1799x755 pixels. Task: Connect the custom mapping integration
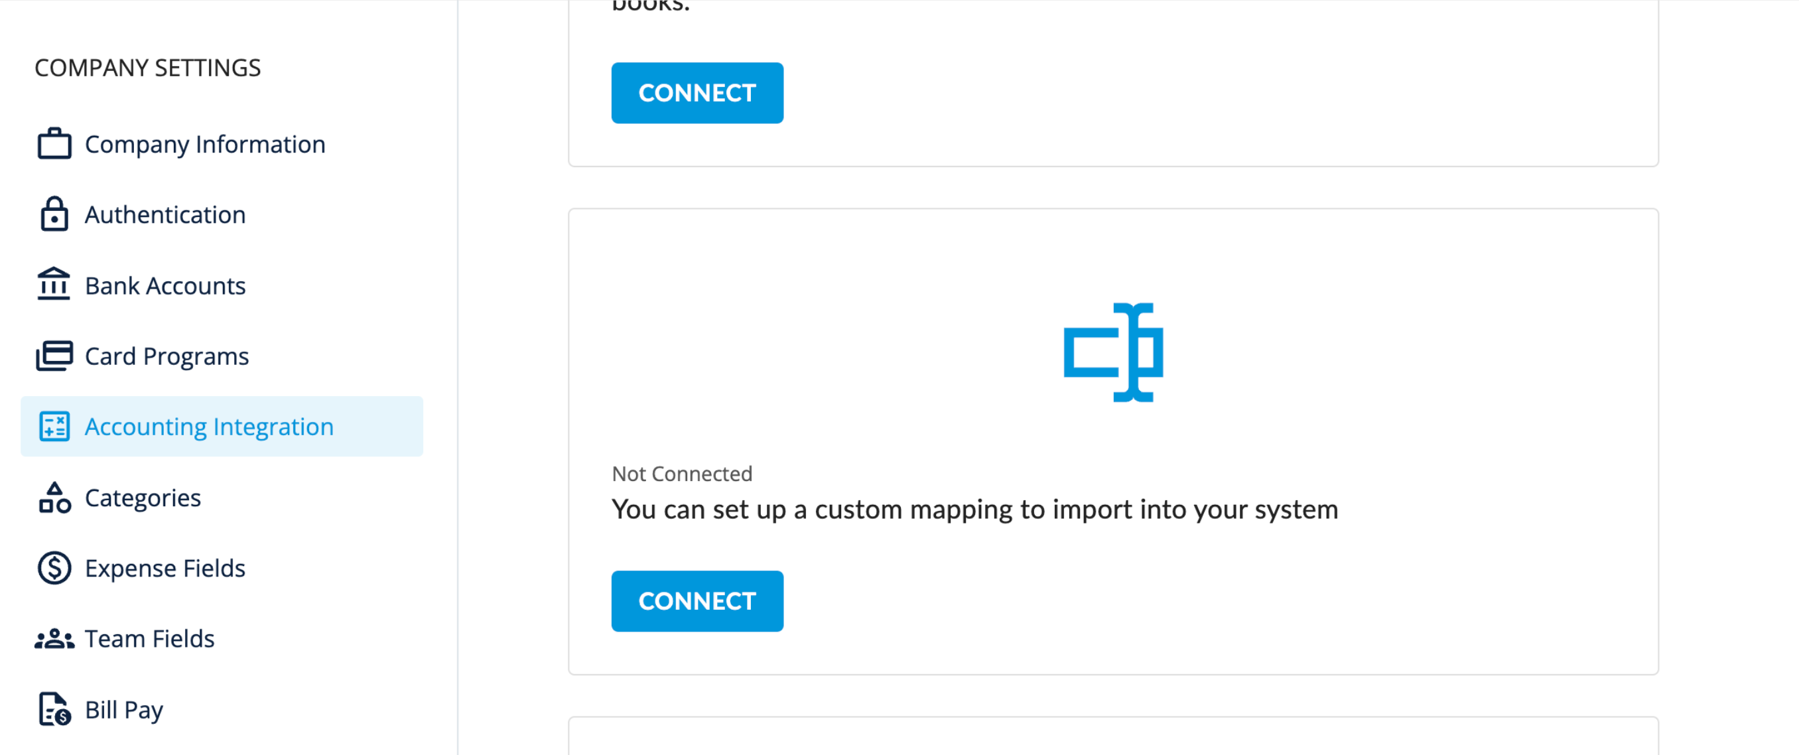(697, 601)
